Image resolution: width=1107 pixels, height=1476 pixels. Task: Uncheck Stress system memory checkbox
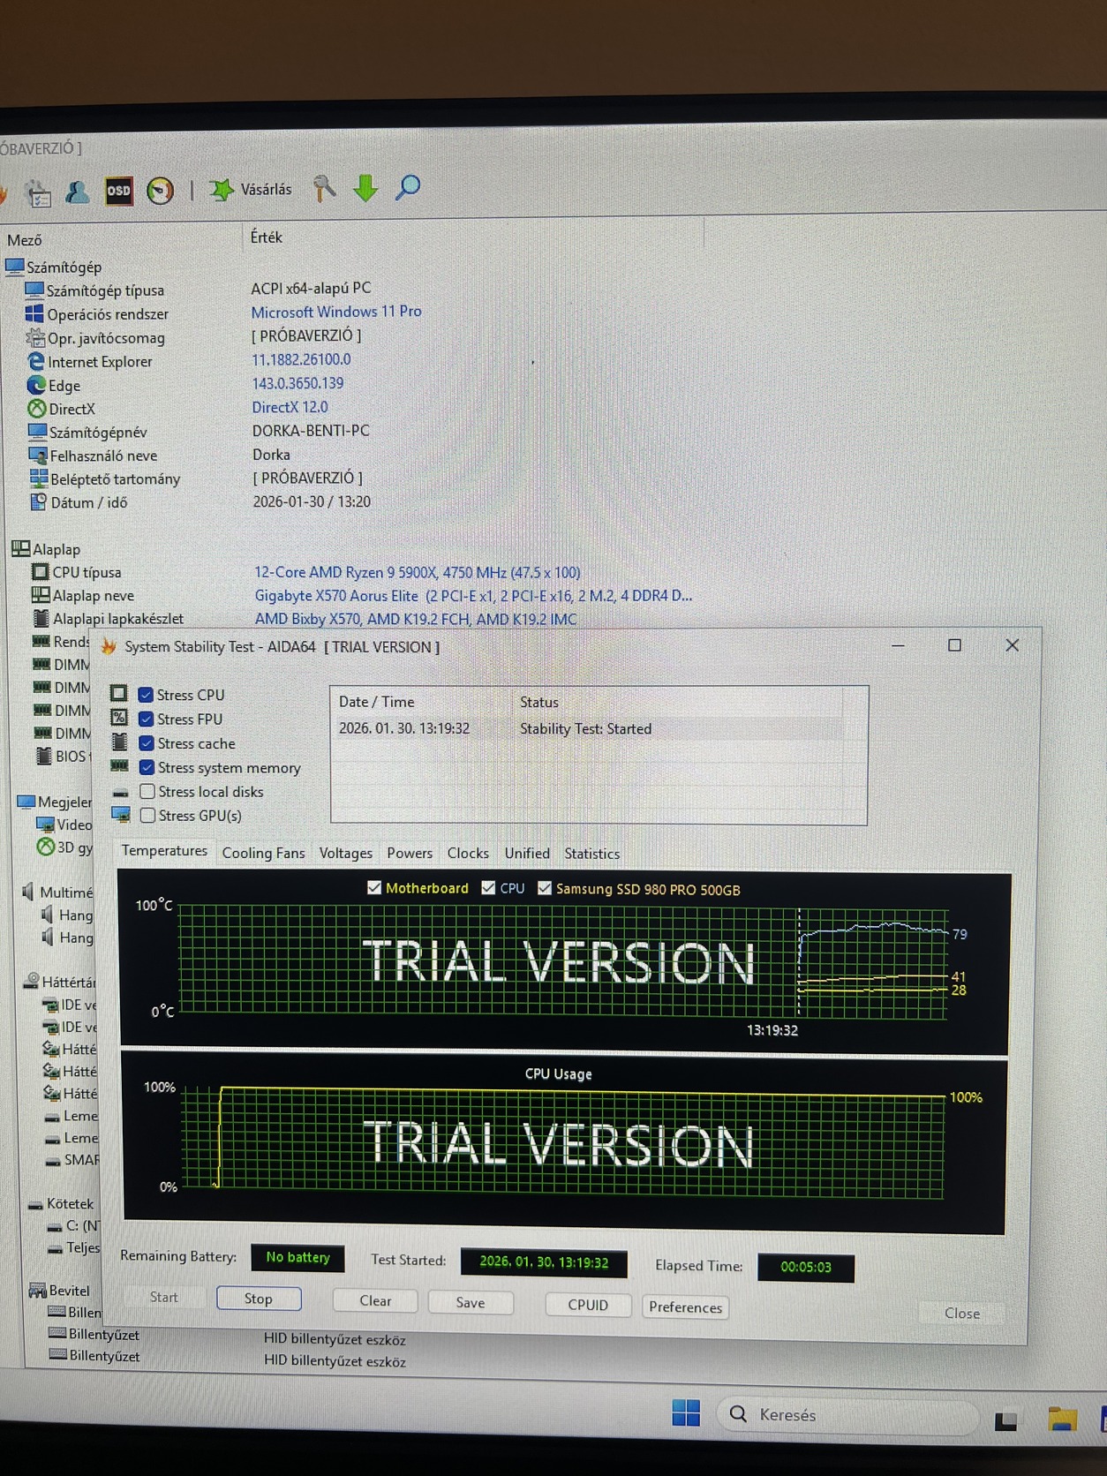pos(147,767)
